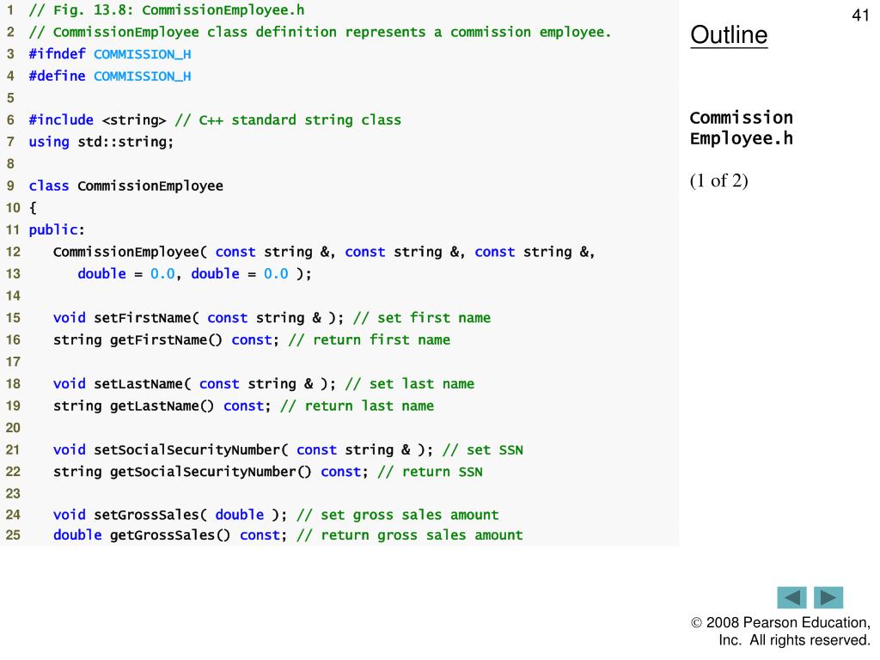Click the setGrossSales function declaration
This screenshot has width=880, height=660.
(x=170, y=515)
